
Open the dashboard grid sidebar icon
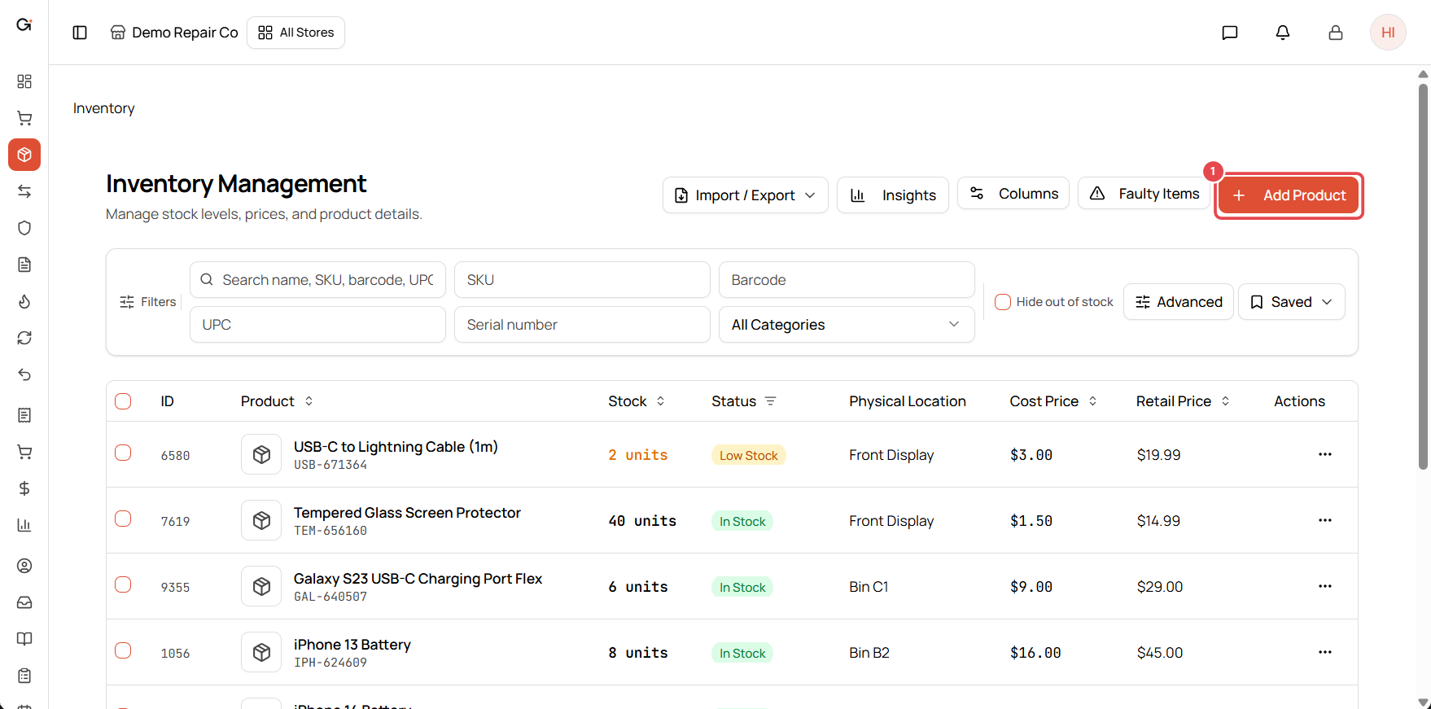pos(24,81)
